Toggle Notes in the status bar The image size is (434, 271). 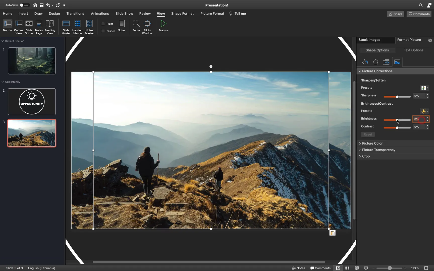point(299,268)
